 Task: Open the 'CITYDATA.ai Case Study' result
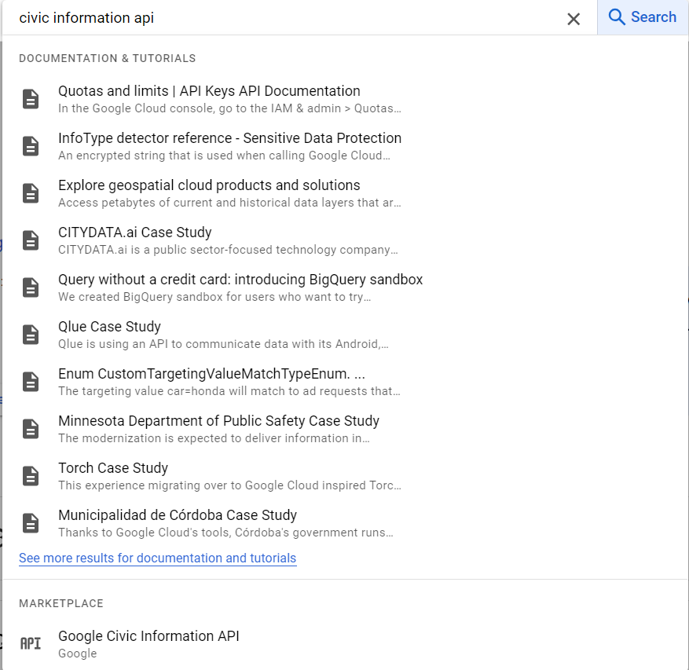coord(135,232)
